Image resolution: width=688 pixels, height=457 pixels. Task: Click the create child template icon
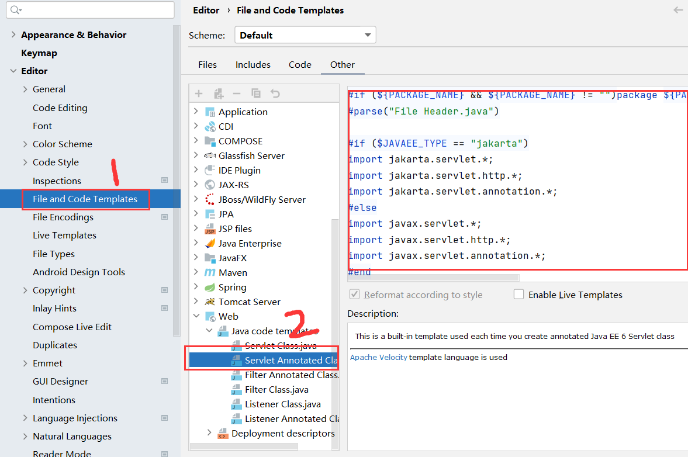click(219, 94)
